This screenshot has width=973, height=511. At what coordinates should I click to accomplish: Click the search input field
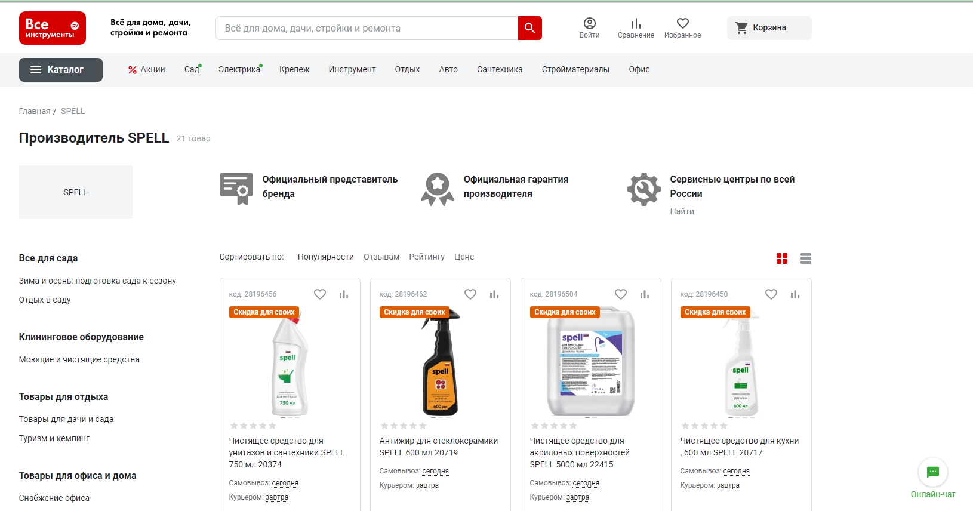[367, 28]
